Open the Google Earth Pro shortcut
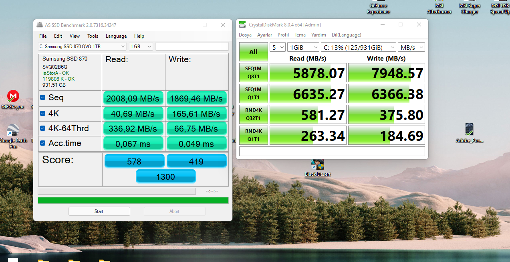This screenshot has width=510, height=262. click(13, 131)
